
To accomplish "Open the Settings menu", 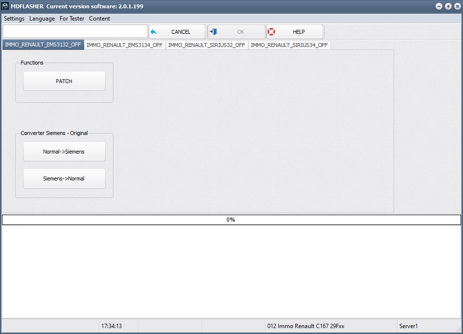I will coord(14,19).
